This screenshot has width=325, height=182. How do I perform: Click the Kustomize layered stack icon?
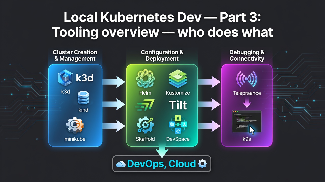[x=178, y=79]
